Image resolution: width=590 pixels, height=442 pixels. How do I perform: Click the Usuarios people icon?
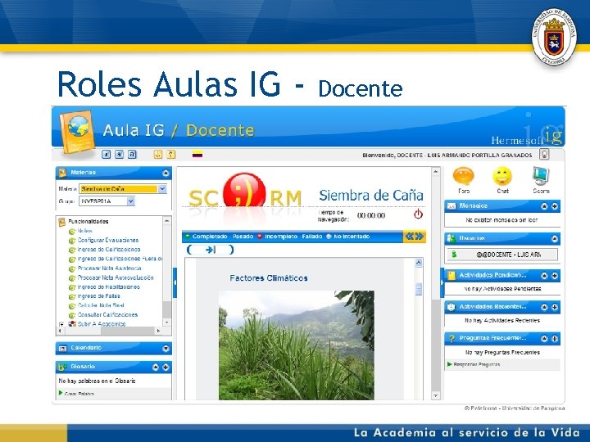coord(452,238)
